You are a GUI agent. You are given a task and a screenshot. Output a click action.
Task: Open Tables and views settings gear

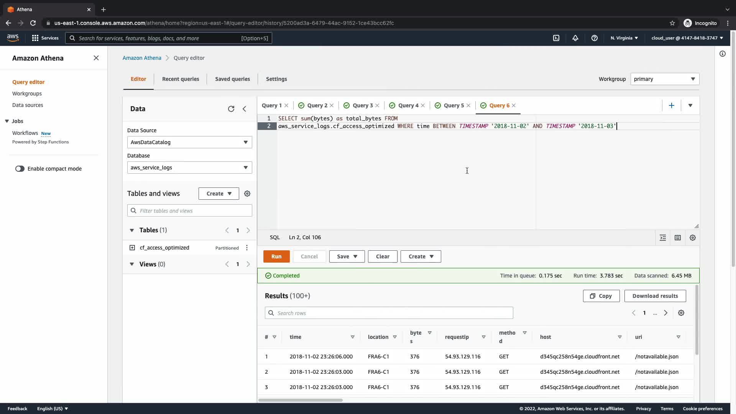click(247, 194)
